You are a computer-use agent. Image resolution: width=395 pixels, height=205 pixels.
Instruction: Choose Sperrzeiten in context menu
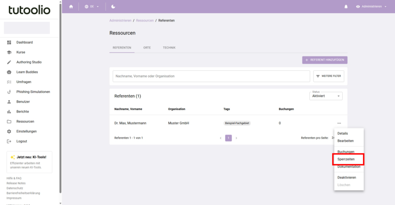[x=349, y=159]
